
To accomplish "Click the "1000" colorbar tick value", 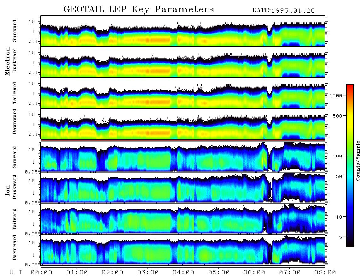I will 336,96.
